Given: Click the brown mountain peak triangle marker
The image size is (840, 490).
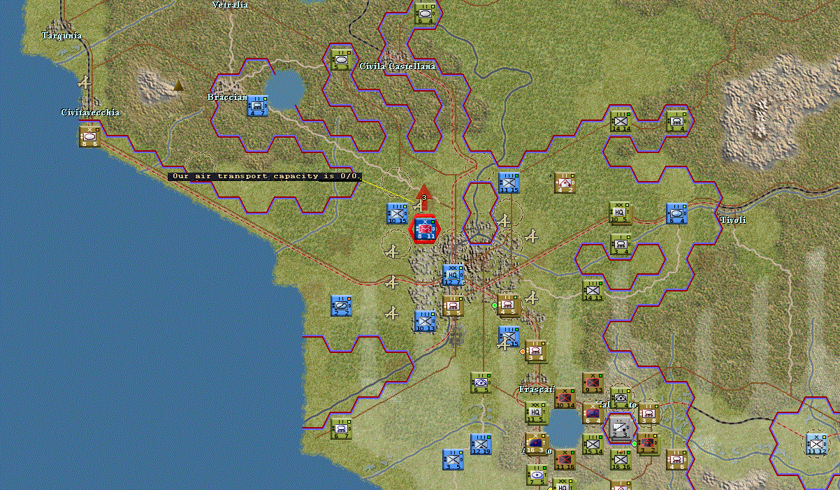Looking at the screenshot, I should (178, 85).
